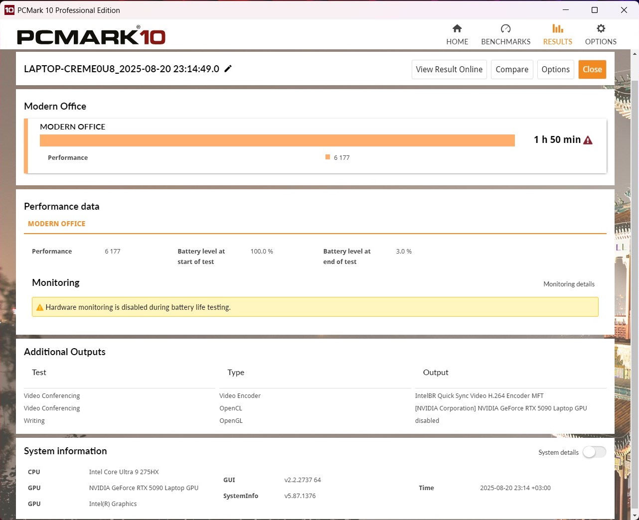Select the MODERN OFFICE performance data tab

[56, 224]
